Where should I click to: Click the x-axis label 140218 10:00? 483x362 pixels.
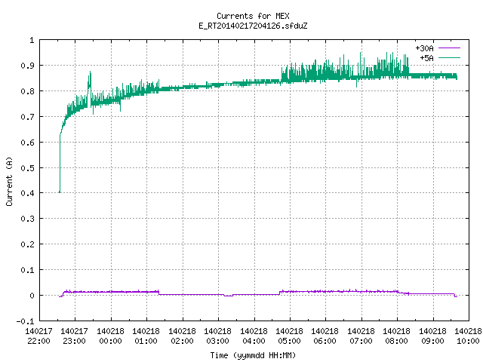[x=468, y=336]
